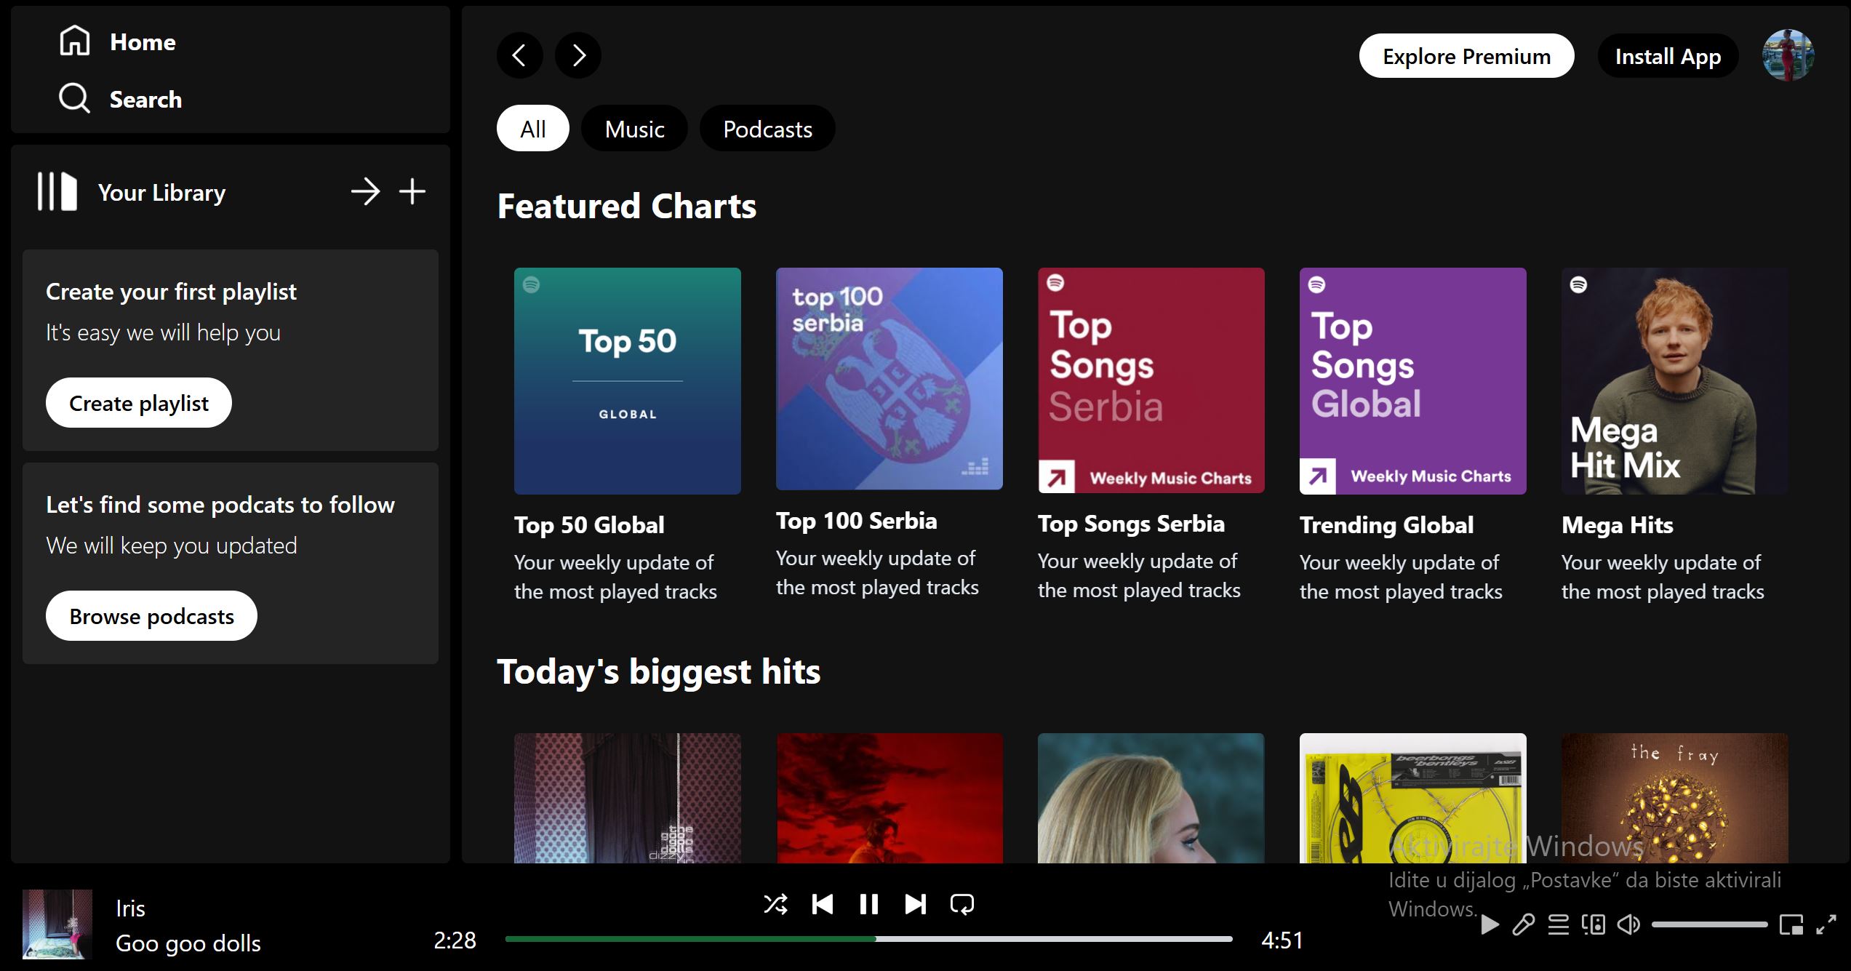The height and width of the screenshot is (971, 1851).
Task: Open the Now Playing view
Action: point(1490,924)
